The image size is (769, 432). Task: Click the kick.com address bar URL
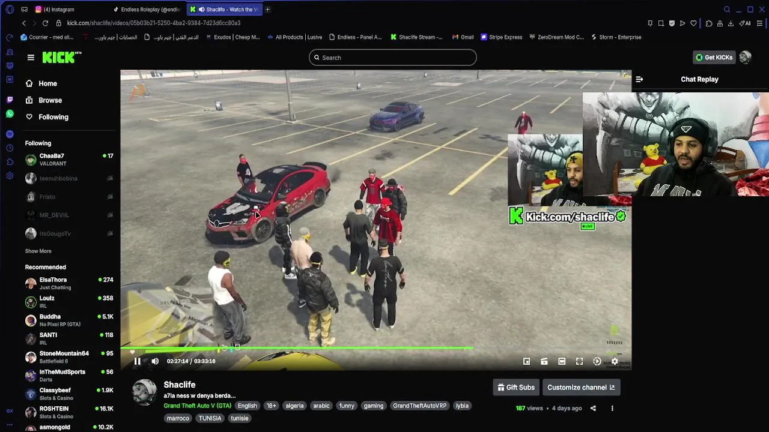(154, 23)
